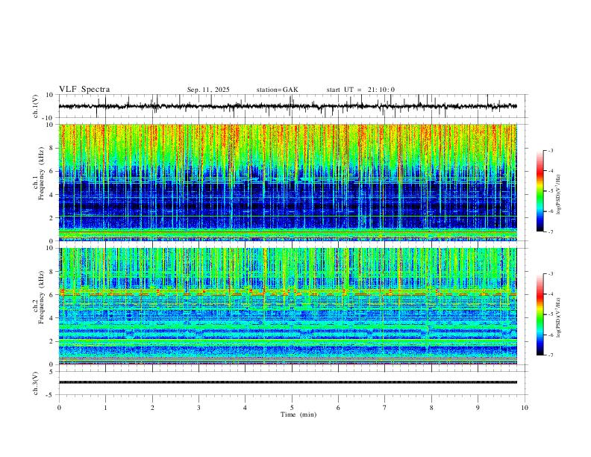
Task: Click the time axis tick label '5'
Action: (x=292, y=408)
